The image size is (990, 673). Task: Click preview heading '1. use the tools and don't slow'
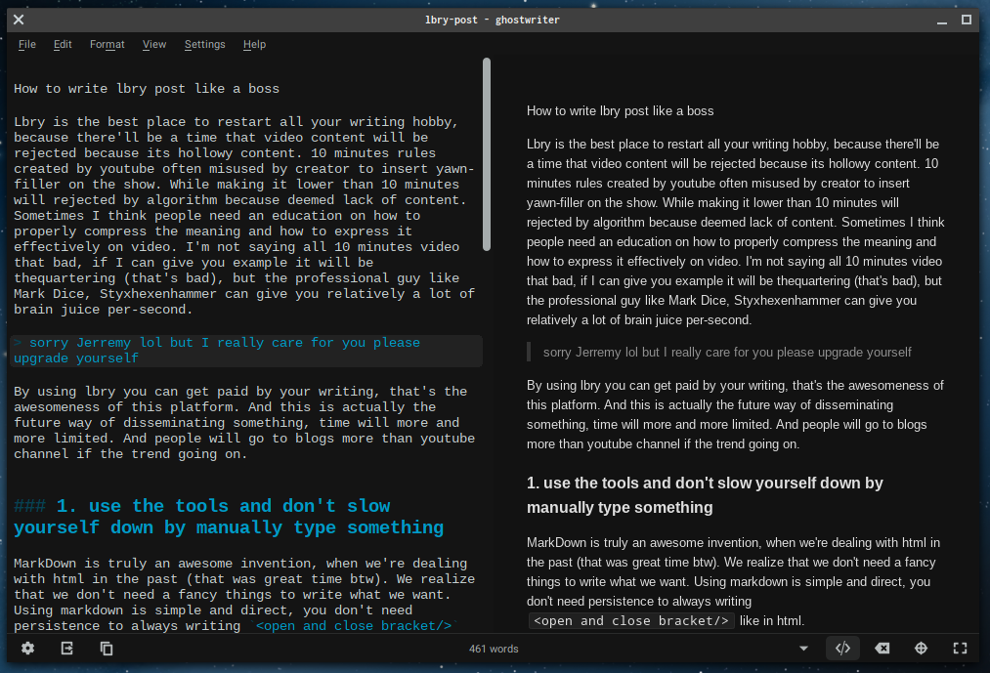(705, 495)
